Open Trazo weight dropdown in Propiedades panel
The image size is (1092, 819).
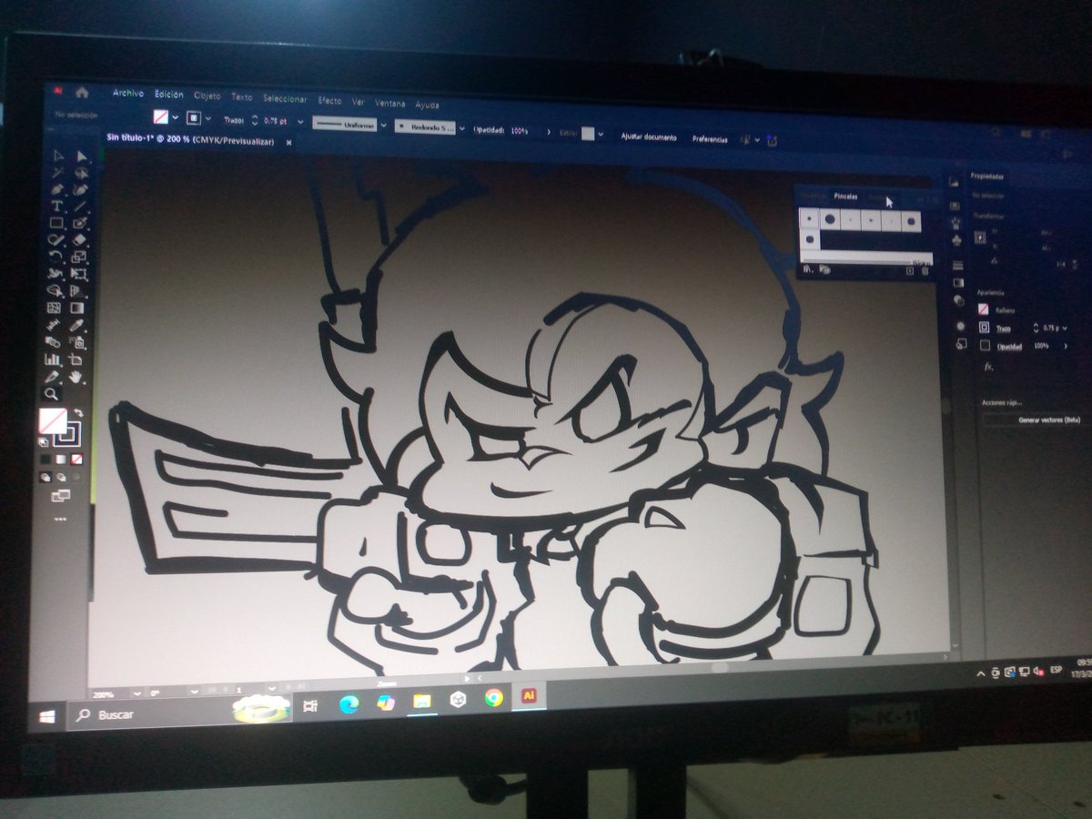pos(1065,329)
